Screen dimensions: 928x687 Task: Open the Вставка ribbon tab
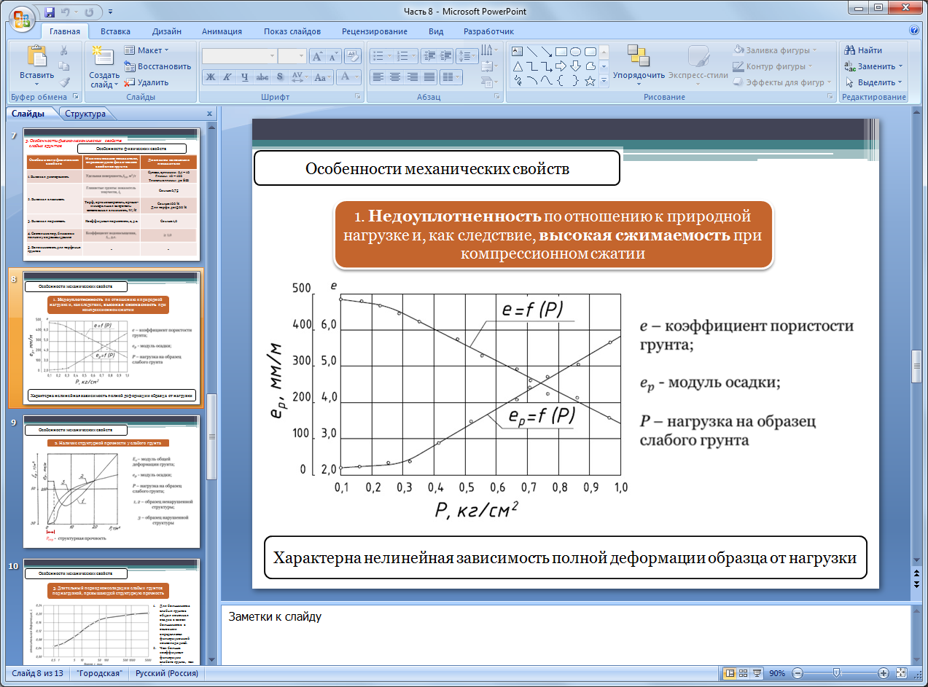(115, 31)
